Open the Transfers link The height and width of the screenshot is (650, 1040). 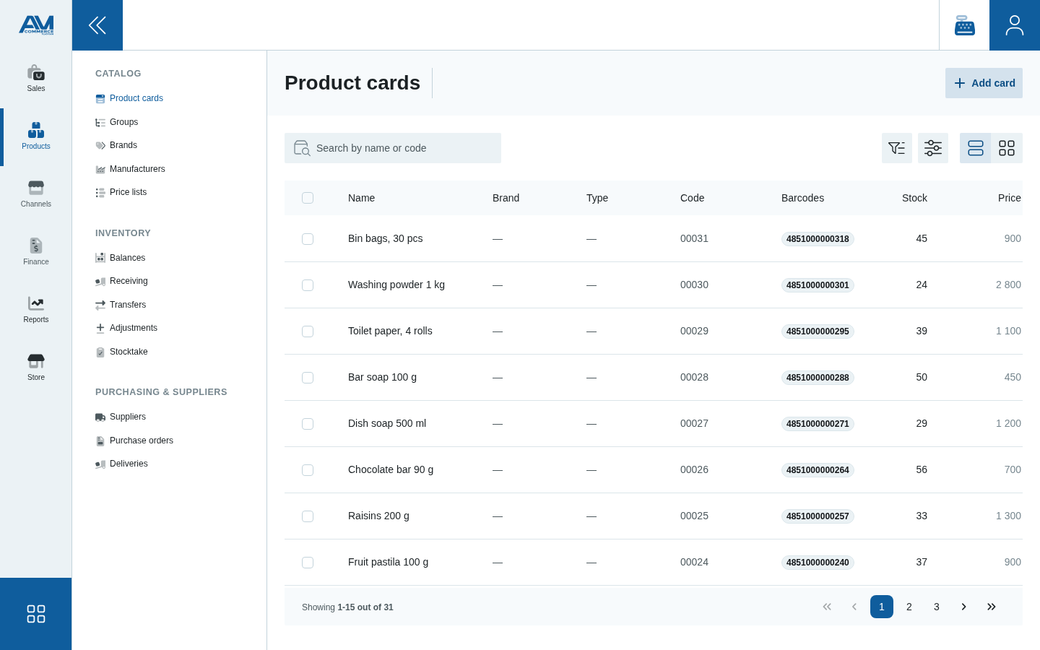[x=121, y=305]
